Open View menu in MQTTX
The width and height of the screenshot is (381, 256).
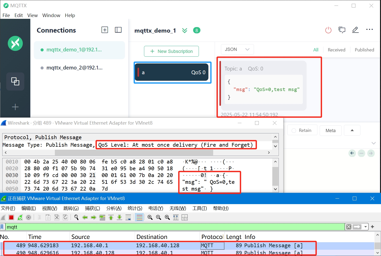[33, 15]
